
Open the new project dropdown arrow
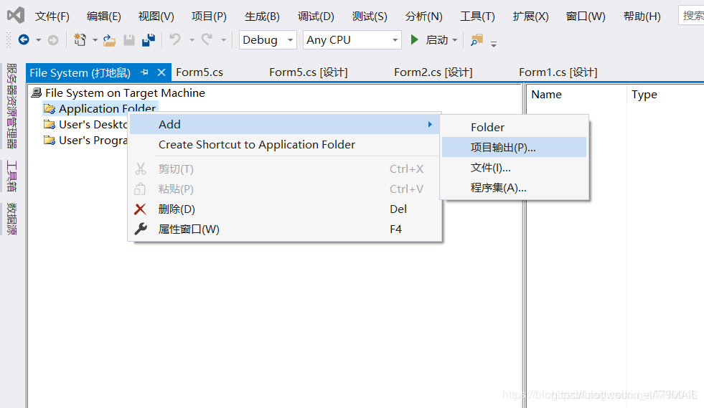[x=95, y=40]
